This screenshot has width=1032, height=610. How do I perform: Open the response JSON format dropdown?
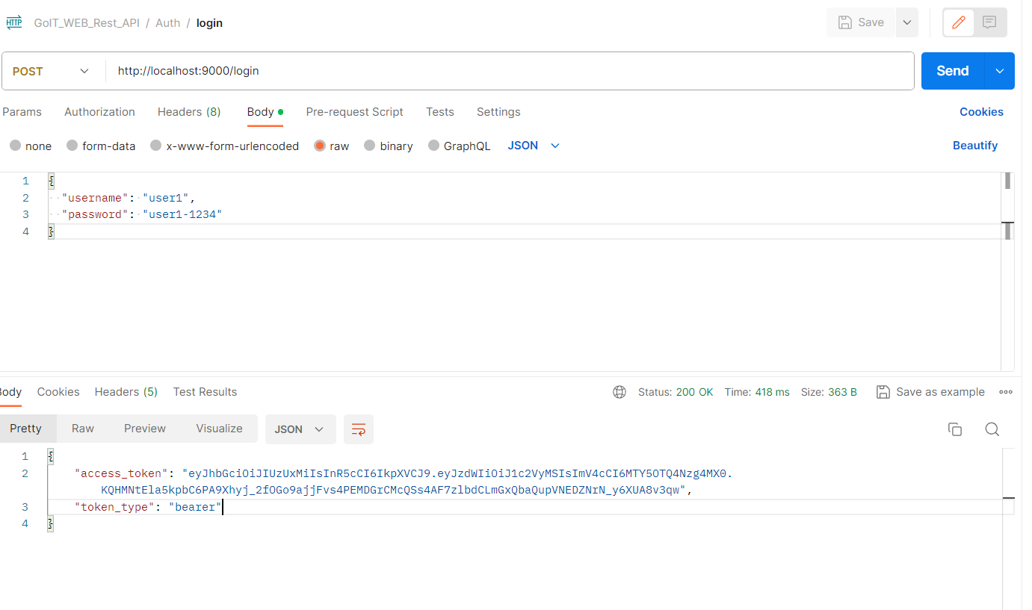coord(300,429)
